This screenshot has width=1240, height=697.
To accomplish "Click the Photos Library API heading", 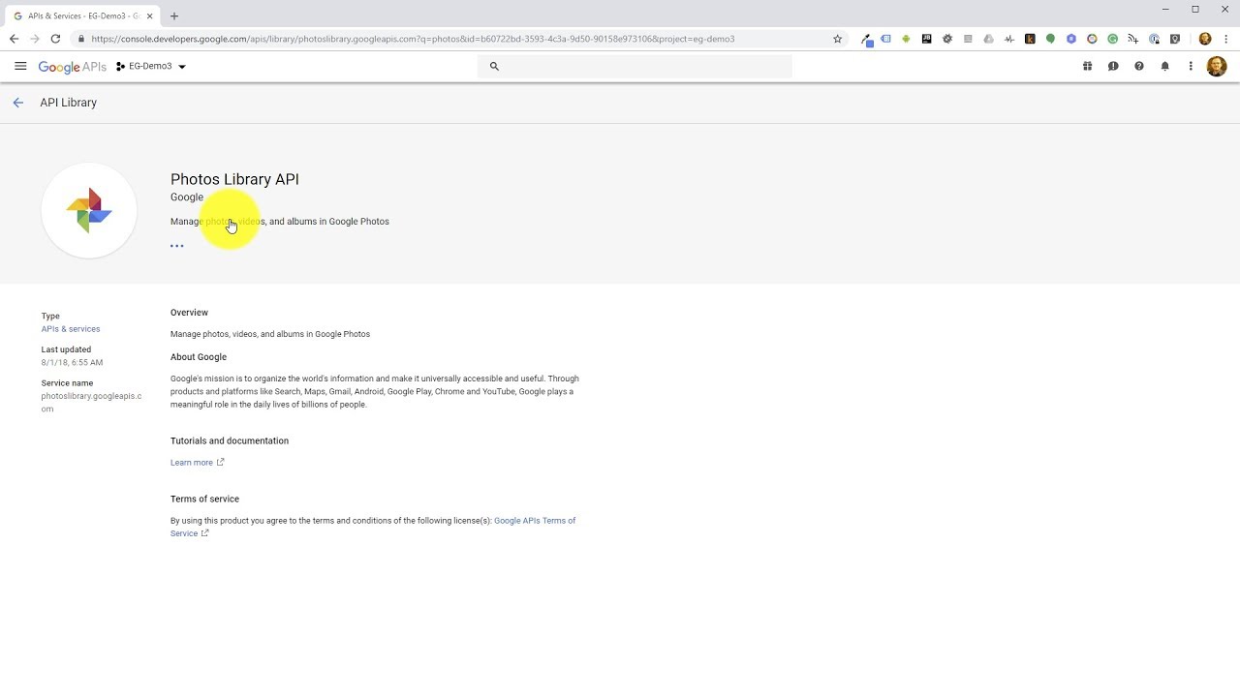I will tap(234, 179).
